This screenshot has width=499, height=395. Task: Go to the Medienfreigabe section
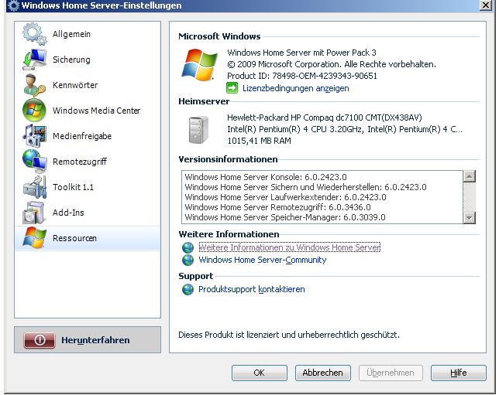[x=88, y=136]
